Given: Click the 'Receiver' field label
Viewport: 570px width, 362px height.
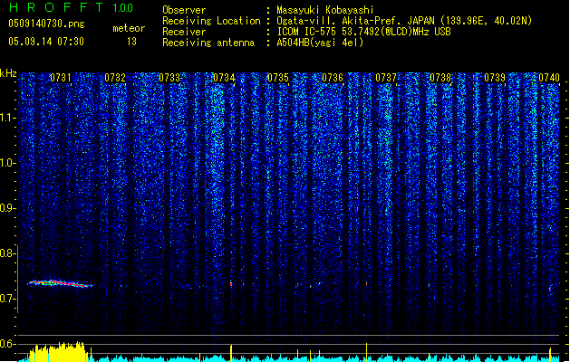Looking at the screenshot, I should coord(184,32).
